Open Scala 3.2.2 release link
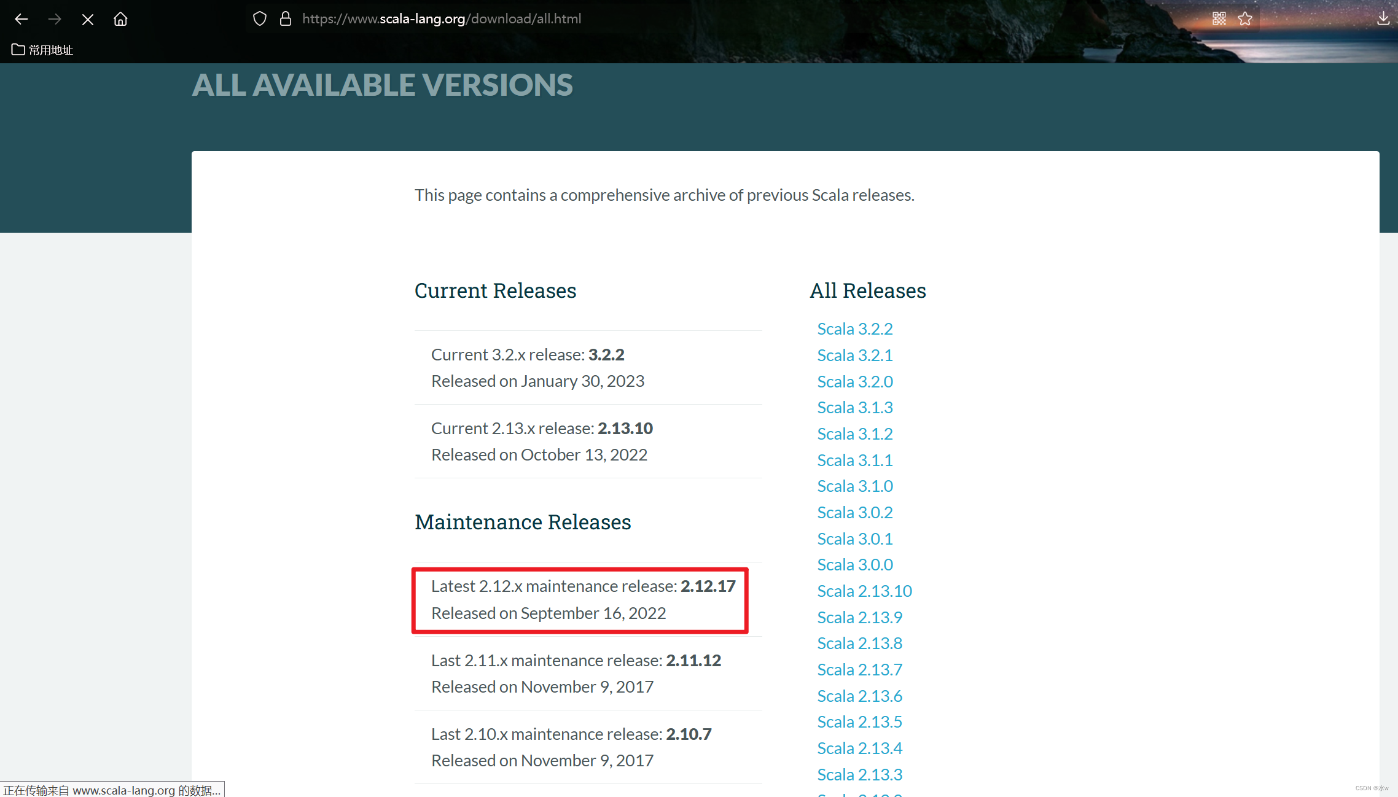This screenshot has width=1398, height=797. click(854, 329)
